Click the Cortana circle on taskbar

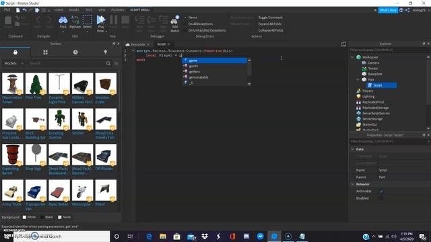117,236
